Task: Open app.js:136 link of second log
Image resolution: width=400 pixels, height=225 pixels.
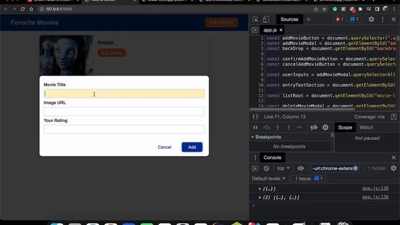Action: click(375, 197)
